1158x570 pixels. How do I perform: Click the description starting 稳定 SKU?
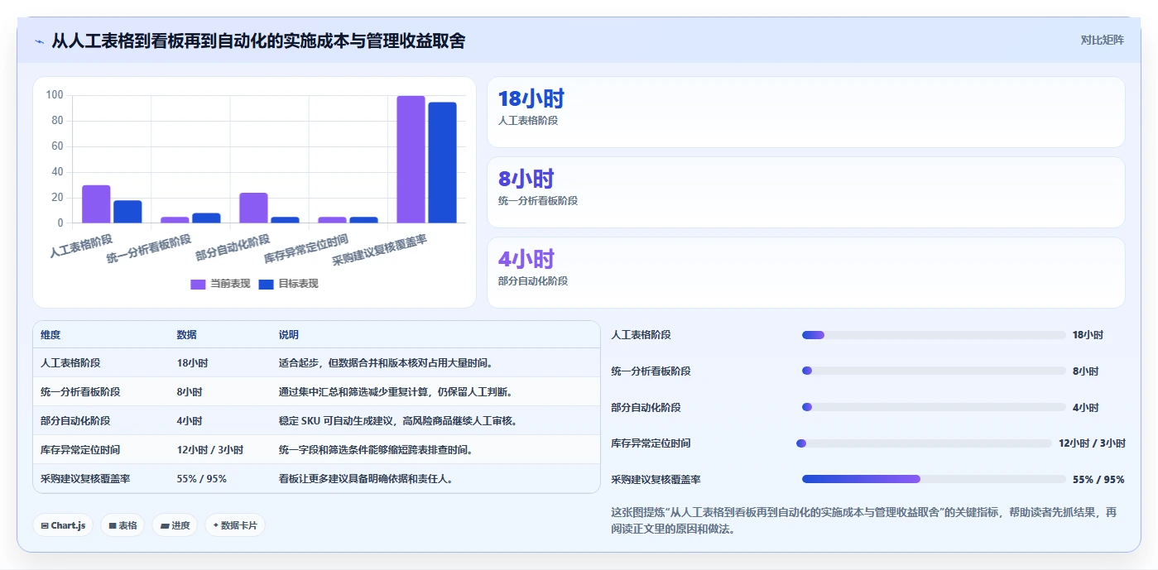point(398,421)
